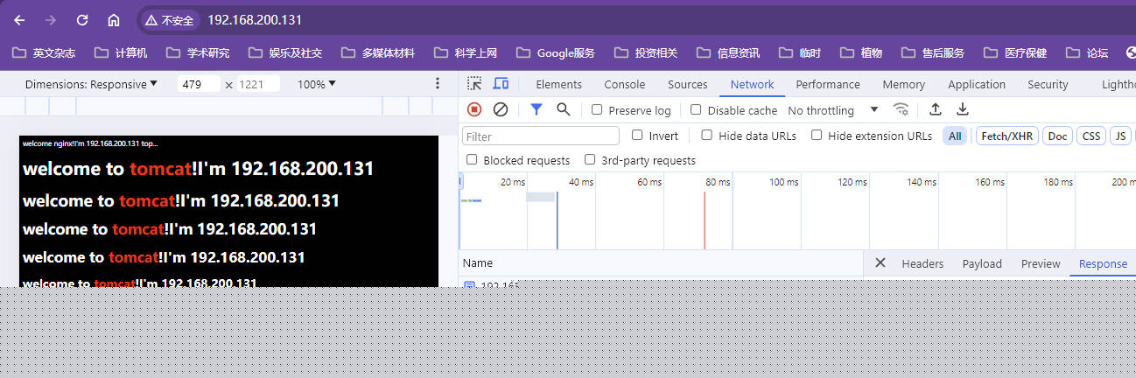
Task: Open the 科学上网 bookmark folder
Action: [x=466, y=53]
